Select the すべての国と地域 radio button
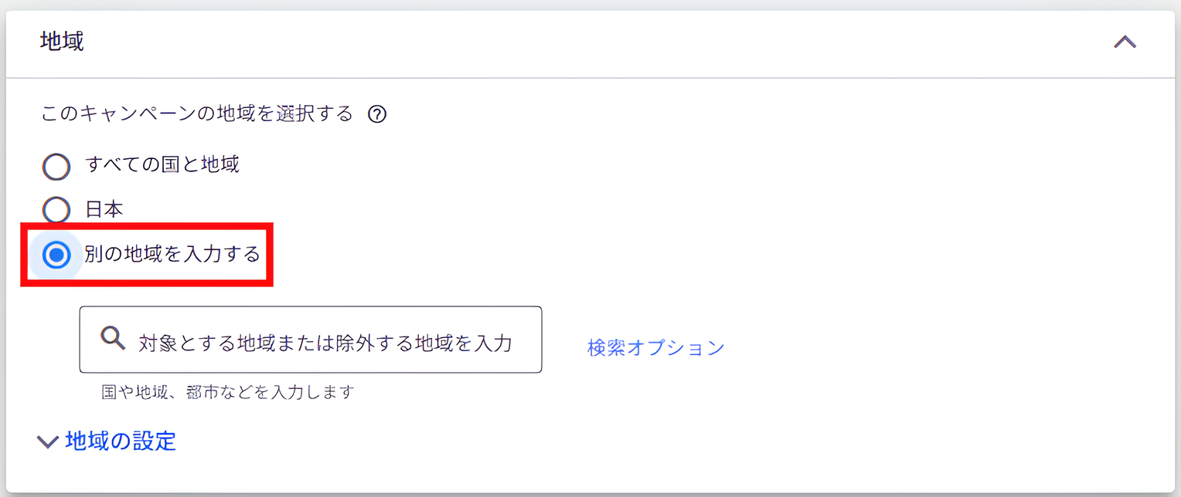 [x=56, y=166]
